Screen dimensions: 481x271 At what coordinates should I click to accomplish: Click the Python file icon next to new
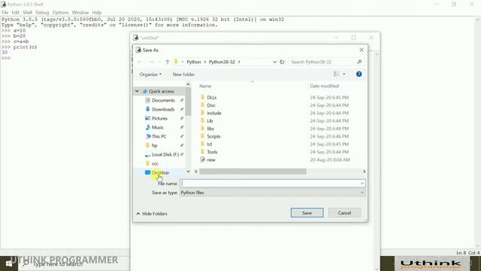click(202, 160)
